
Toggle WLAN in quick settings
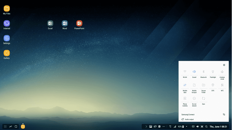185,72
